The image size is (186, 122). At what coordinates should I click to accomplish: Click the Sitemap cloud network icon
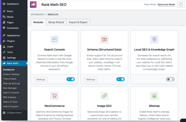154,96
